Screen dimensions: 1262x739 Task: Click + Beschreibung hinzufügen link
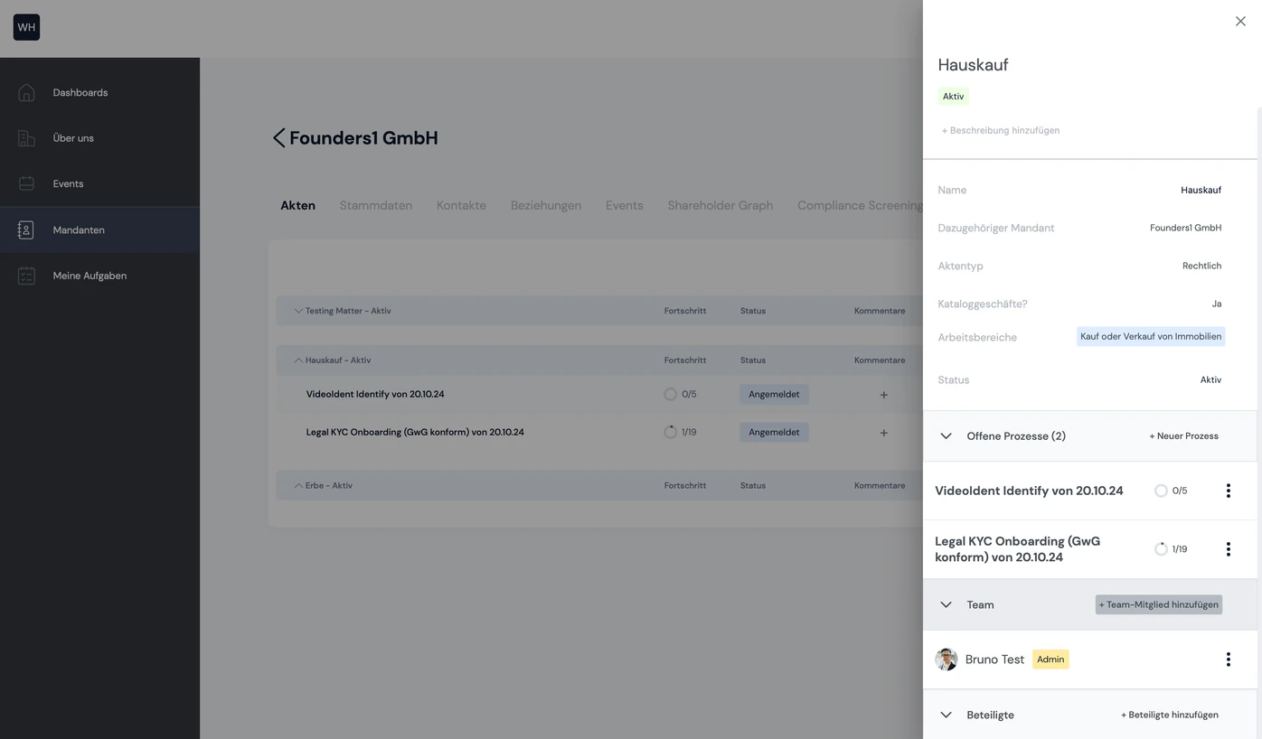coord(1001,130)
